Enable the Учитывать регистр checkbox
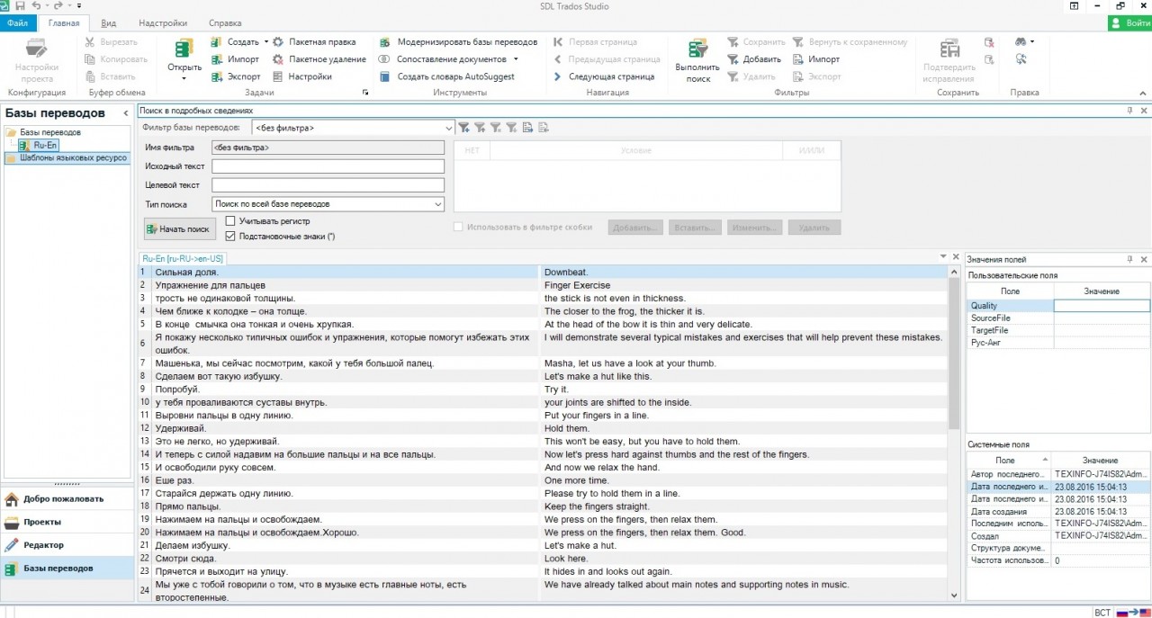 click(230, 220)
